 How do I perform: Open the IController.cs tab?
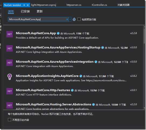tap(99, 5)
